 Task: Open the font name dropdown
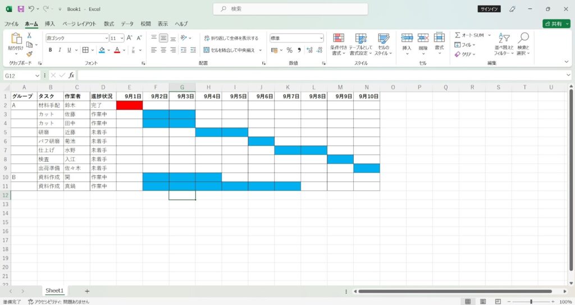106,38
